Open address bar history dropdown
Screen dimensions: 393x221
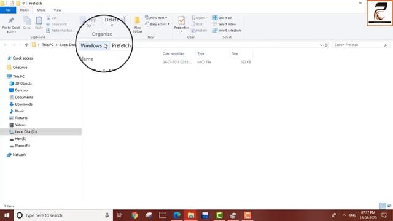321,45
